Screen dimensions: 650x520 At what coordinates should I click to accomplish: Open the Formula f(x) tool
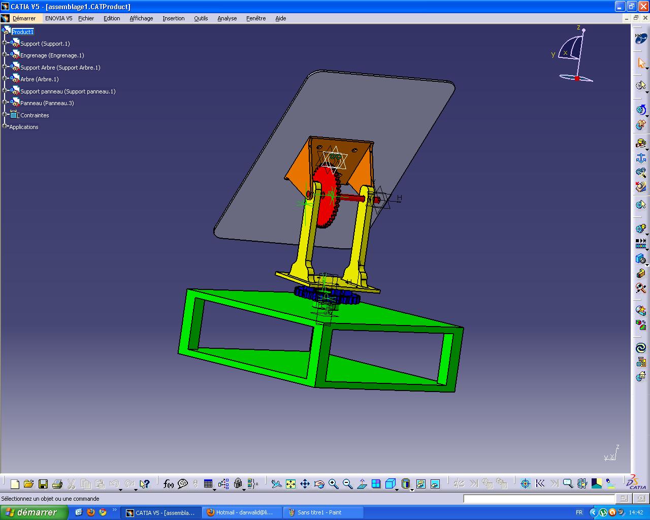coord(169,484)
